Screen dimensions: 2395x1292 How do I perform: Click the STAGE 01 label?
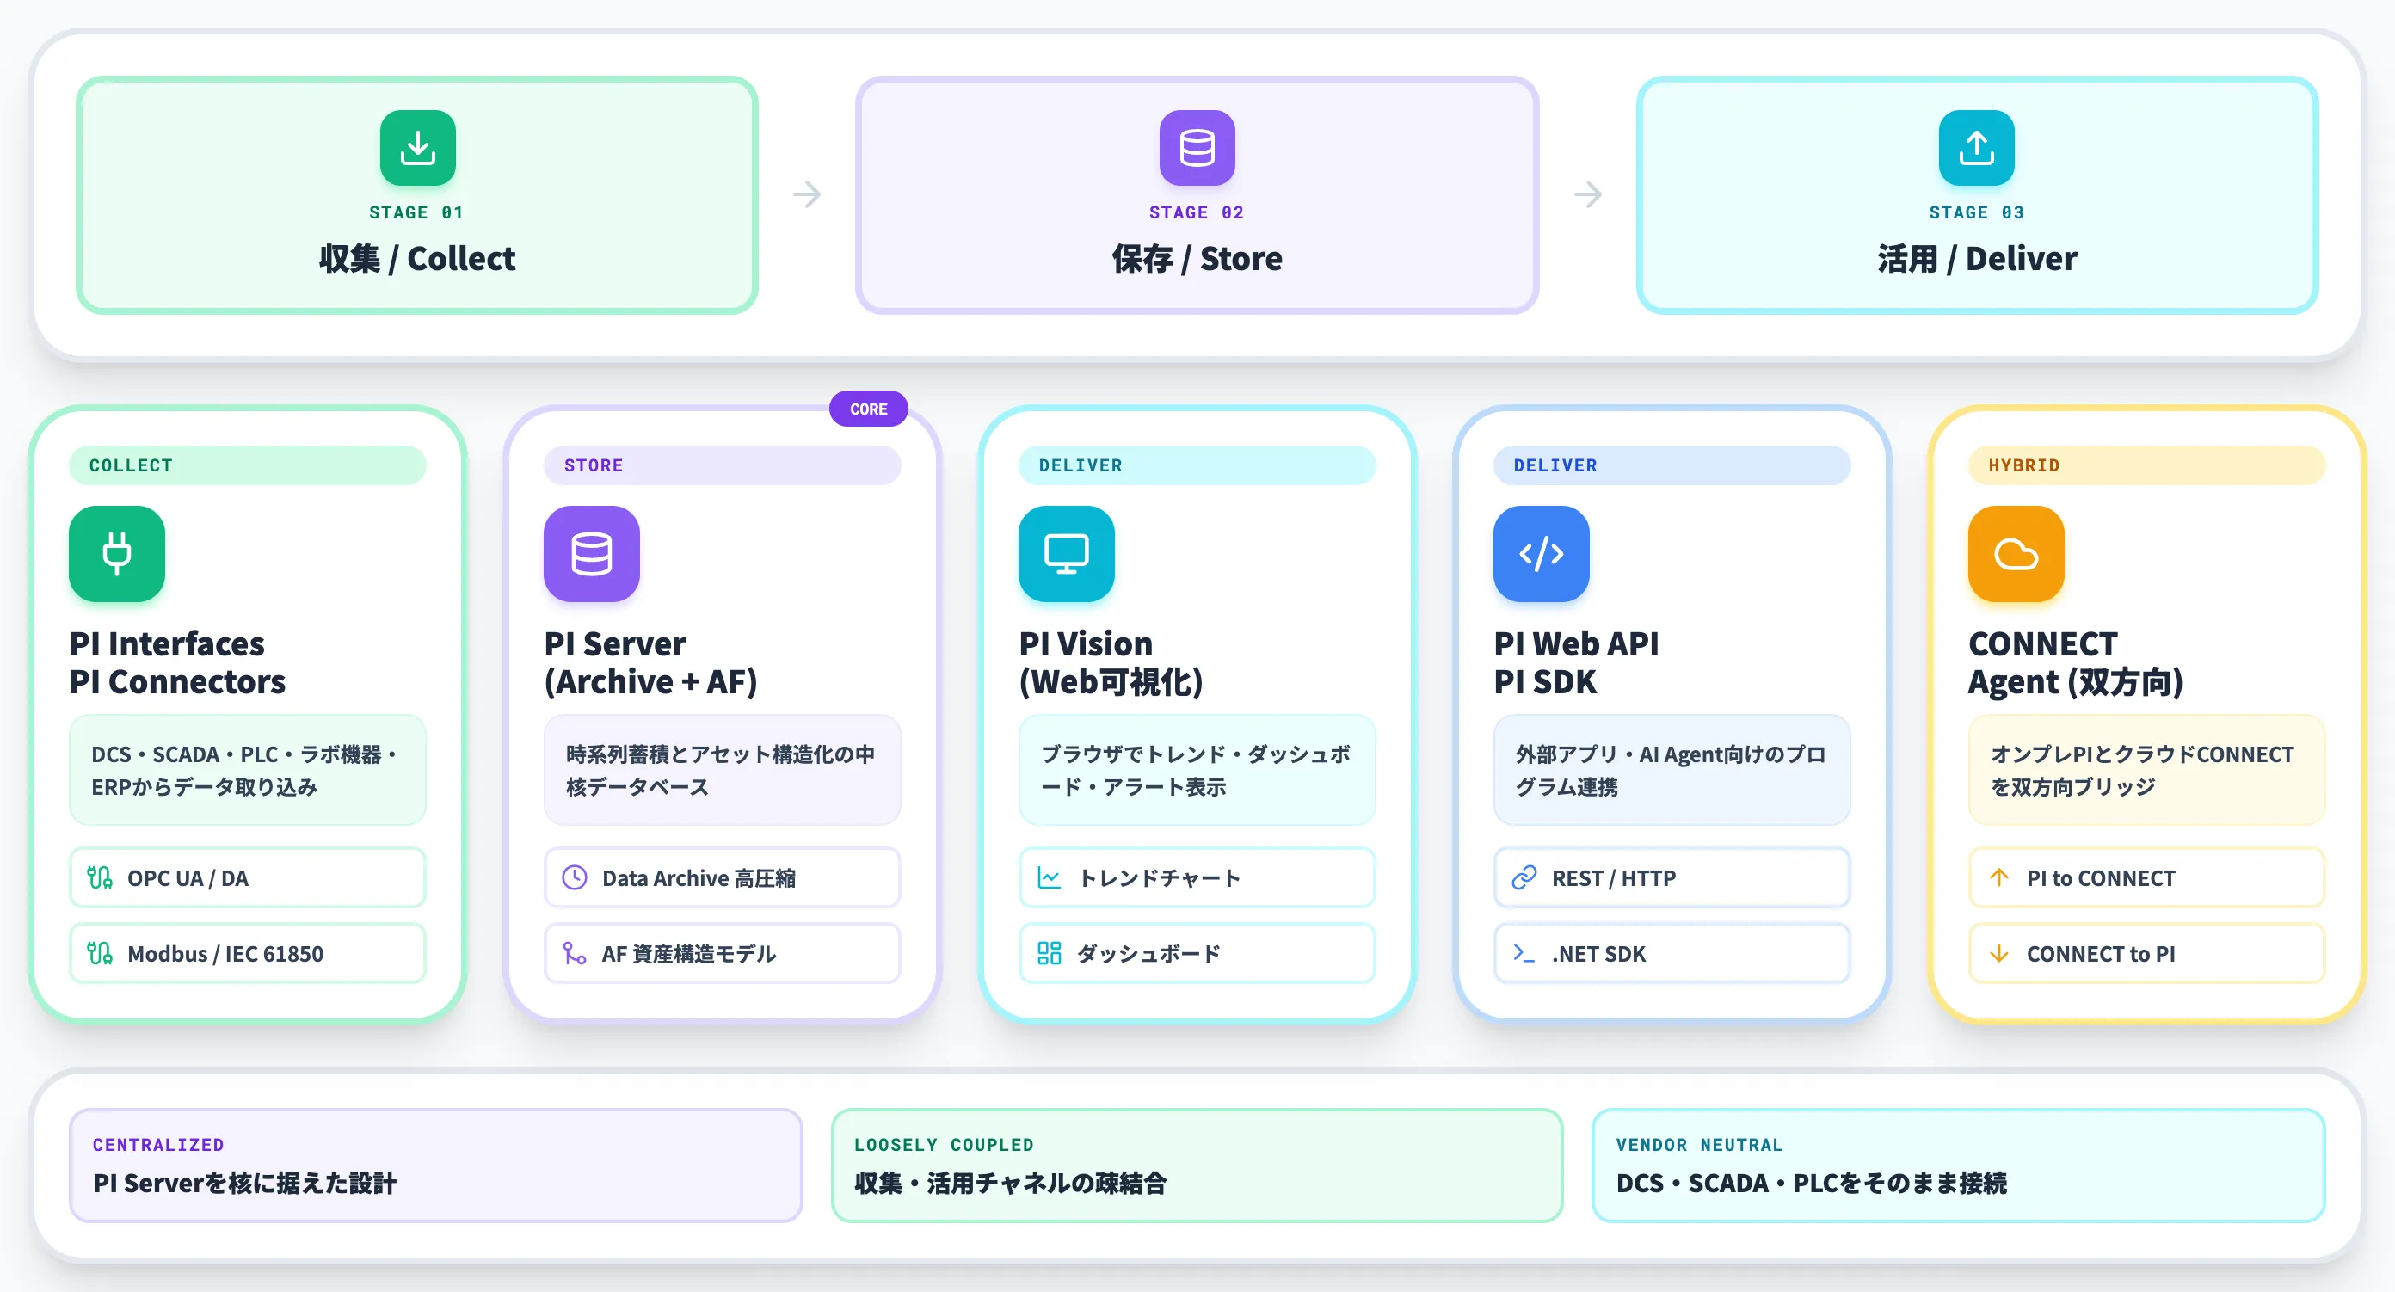pos(416,212)
